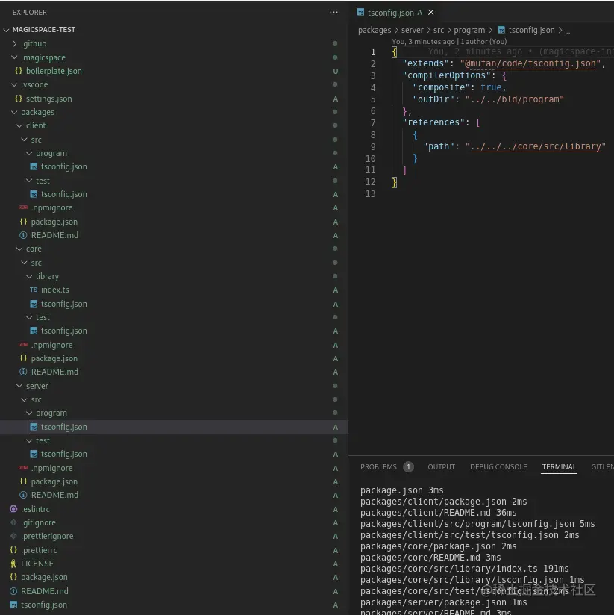
Task: Click npm icon of client .npmignore
Action: [24, 207]
